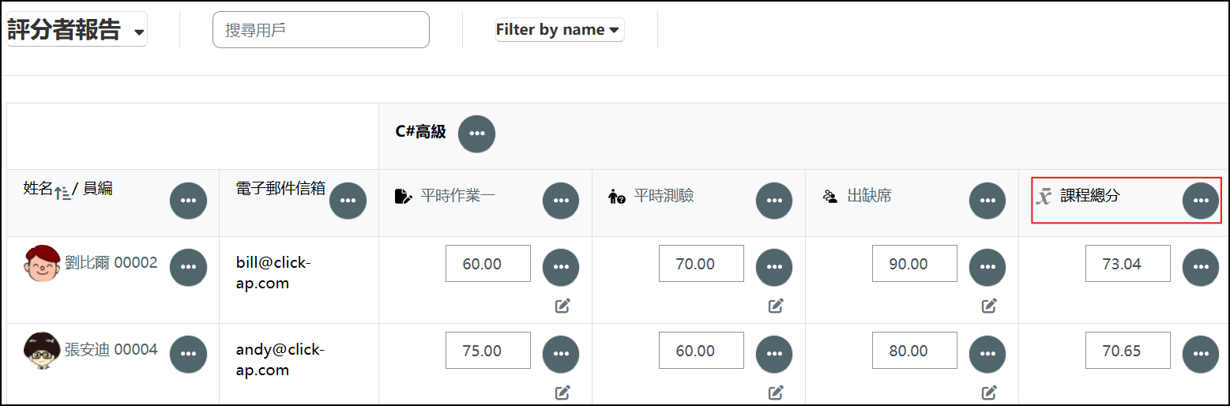
Task: Click the 課程總分 column heading text
Action: click(1089, 196)
